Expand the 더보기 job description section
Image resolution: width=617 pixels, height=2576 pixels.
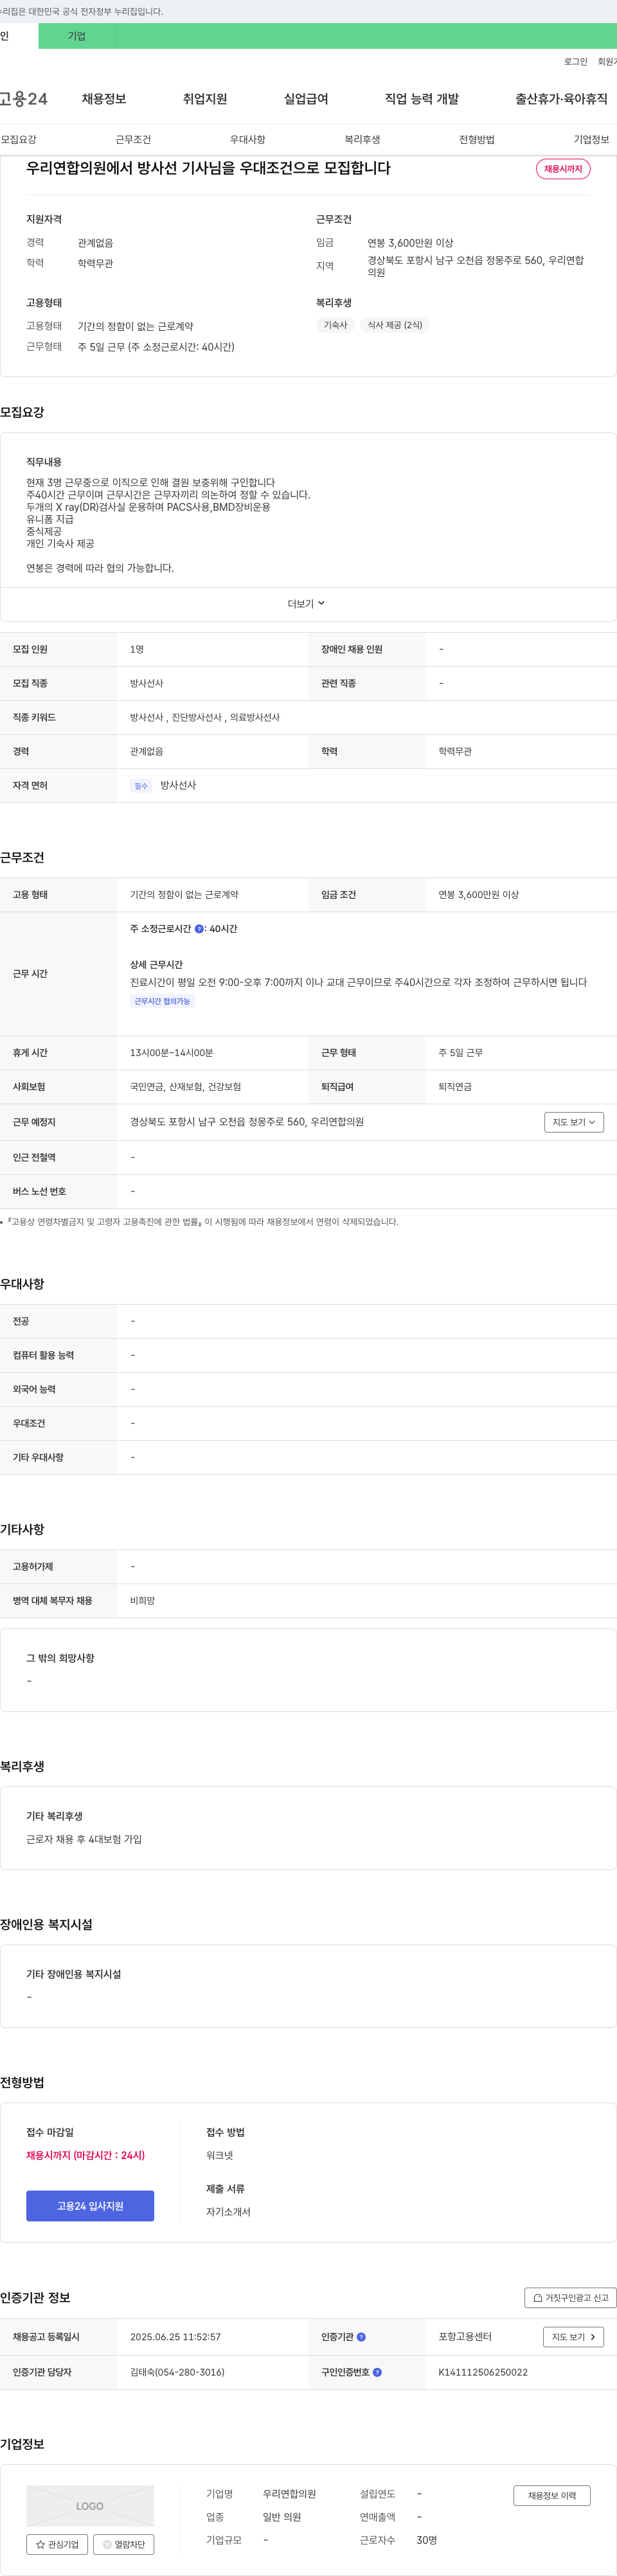tap(307, 604)
